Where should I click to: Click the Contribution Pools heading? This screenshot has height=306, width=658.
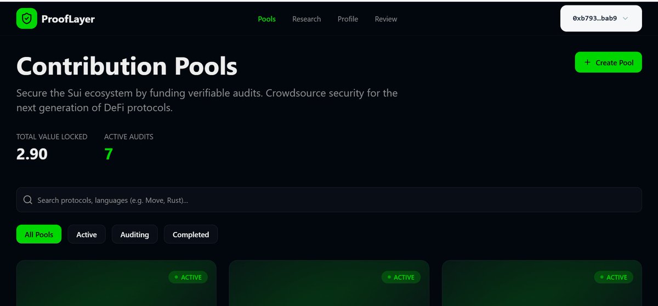(127, 66)
